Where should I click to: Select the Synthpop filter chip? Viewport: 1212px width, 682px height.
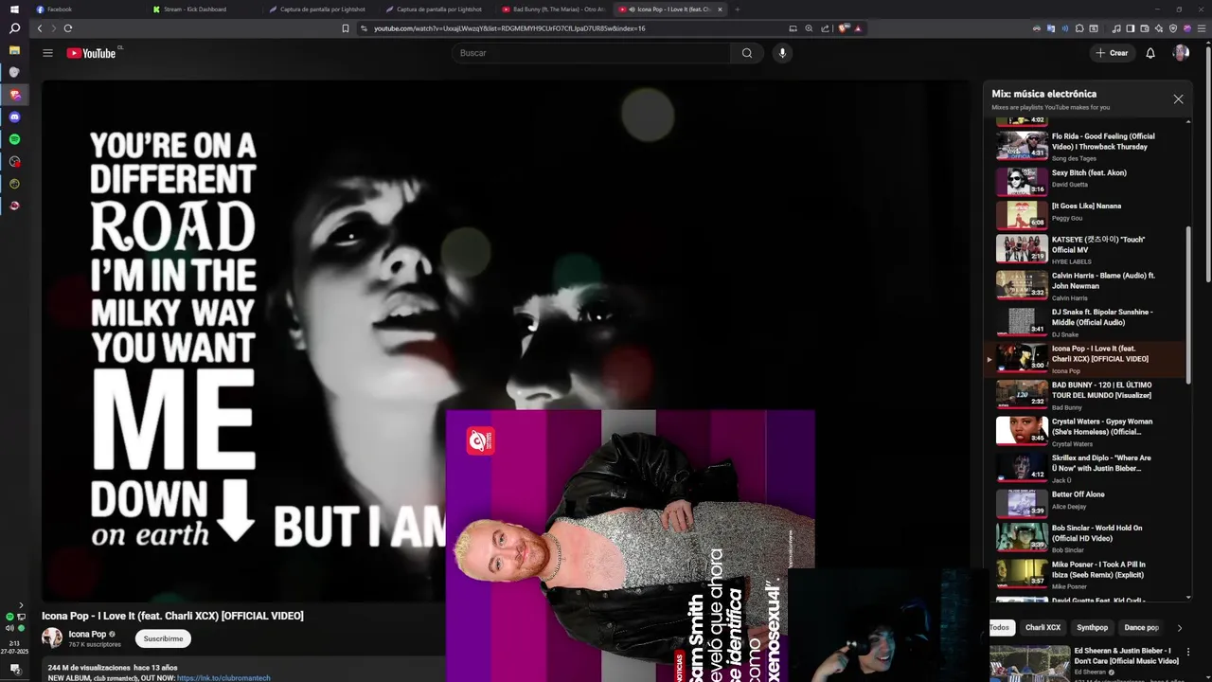(x=1092, y=627)
